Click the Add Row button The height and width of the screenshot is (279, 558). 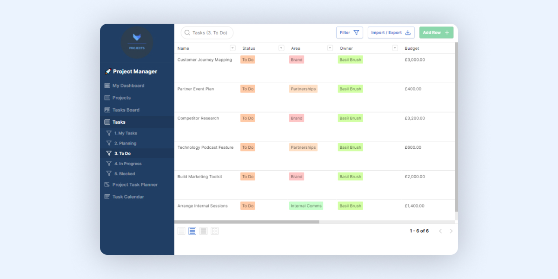(436, 33)
